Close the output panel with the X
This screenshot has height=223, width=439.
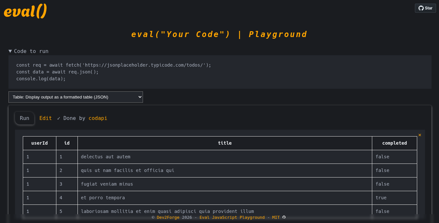pos(420,135)
